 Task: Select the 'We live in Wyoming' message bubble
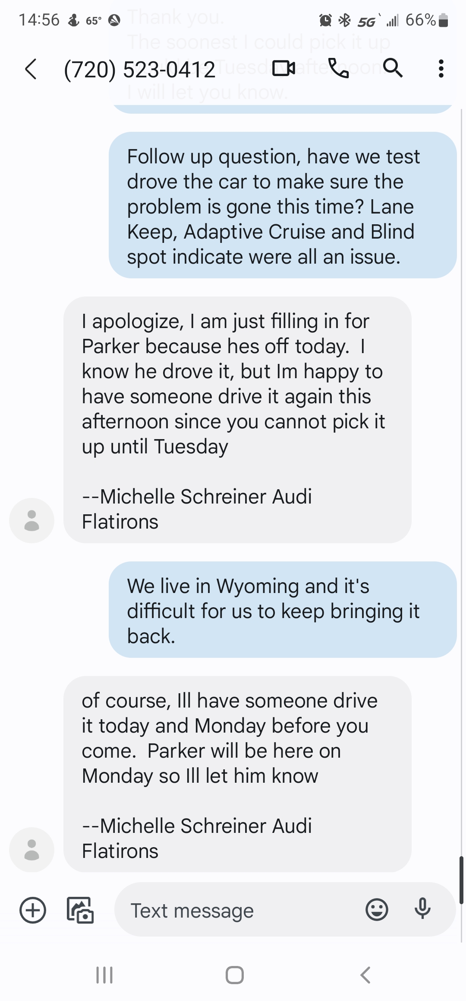[x=282, y=610]
